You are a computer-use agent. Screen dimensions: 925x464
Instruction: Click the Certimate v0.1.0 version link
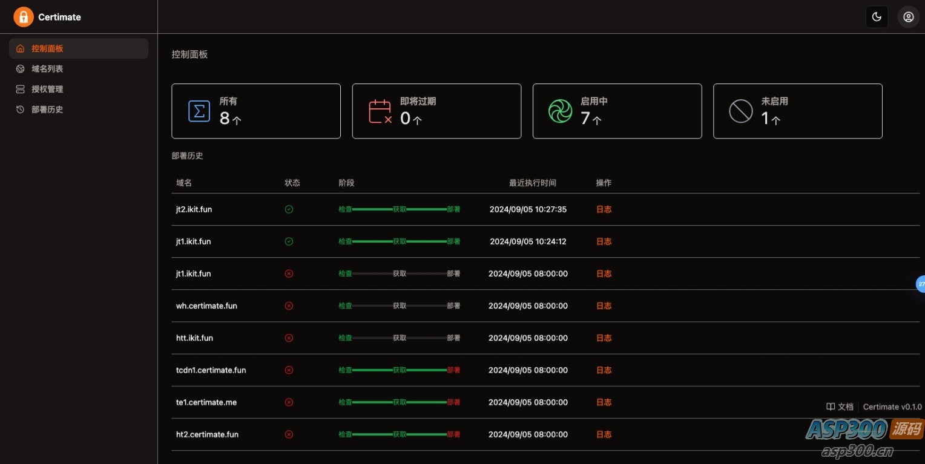(892, 407)
